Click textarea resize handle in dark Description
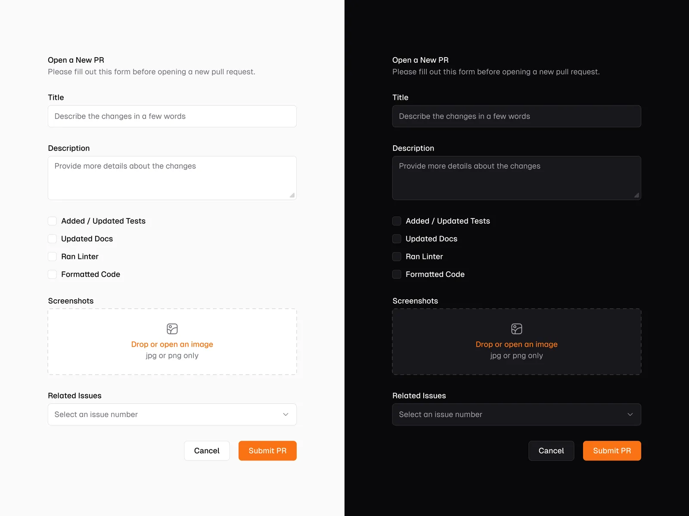 636,195
